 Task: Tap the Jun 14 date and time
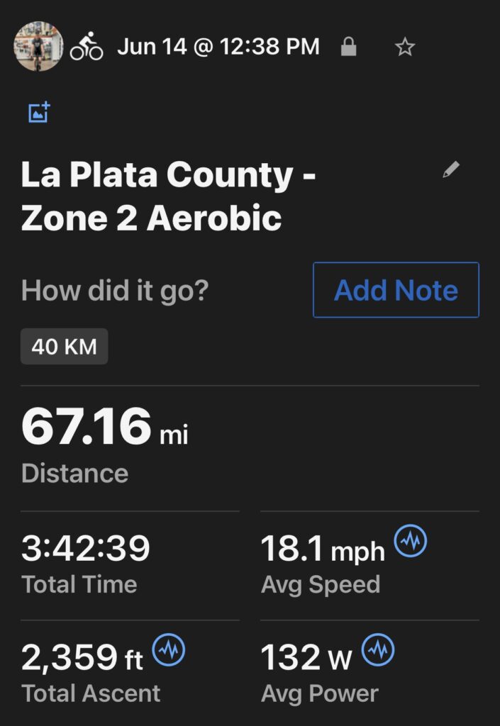tap(218, 47)
